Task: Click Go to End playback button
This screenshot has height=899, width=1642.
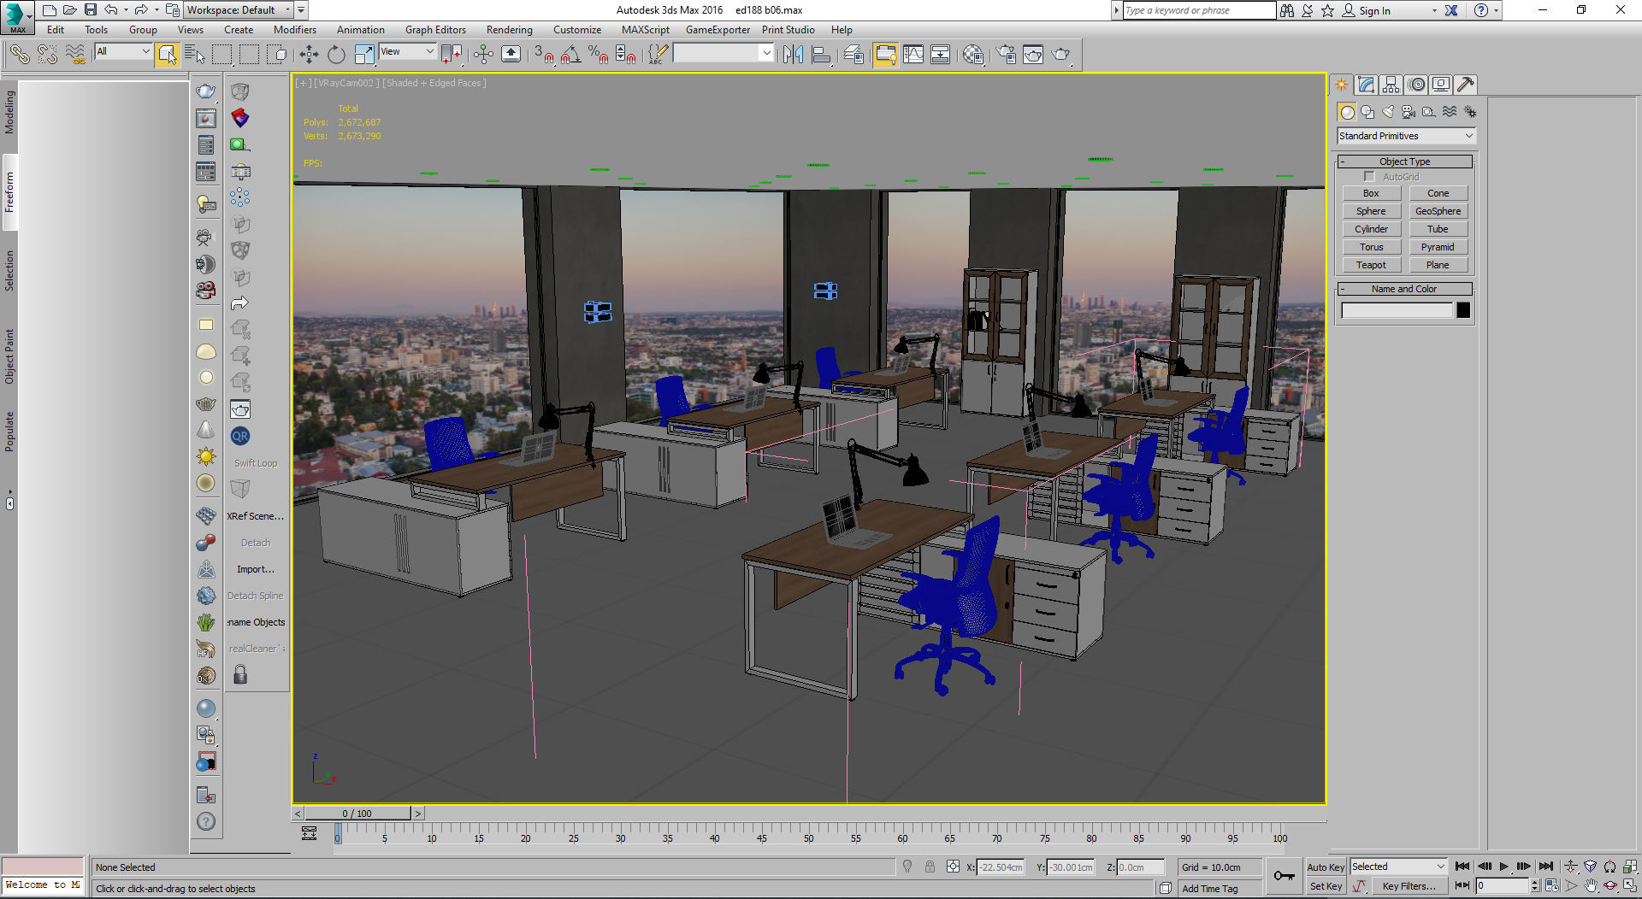Action: (1545, 867)
